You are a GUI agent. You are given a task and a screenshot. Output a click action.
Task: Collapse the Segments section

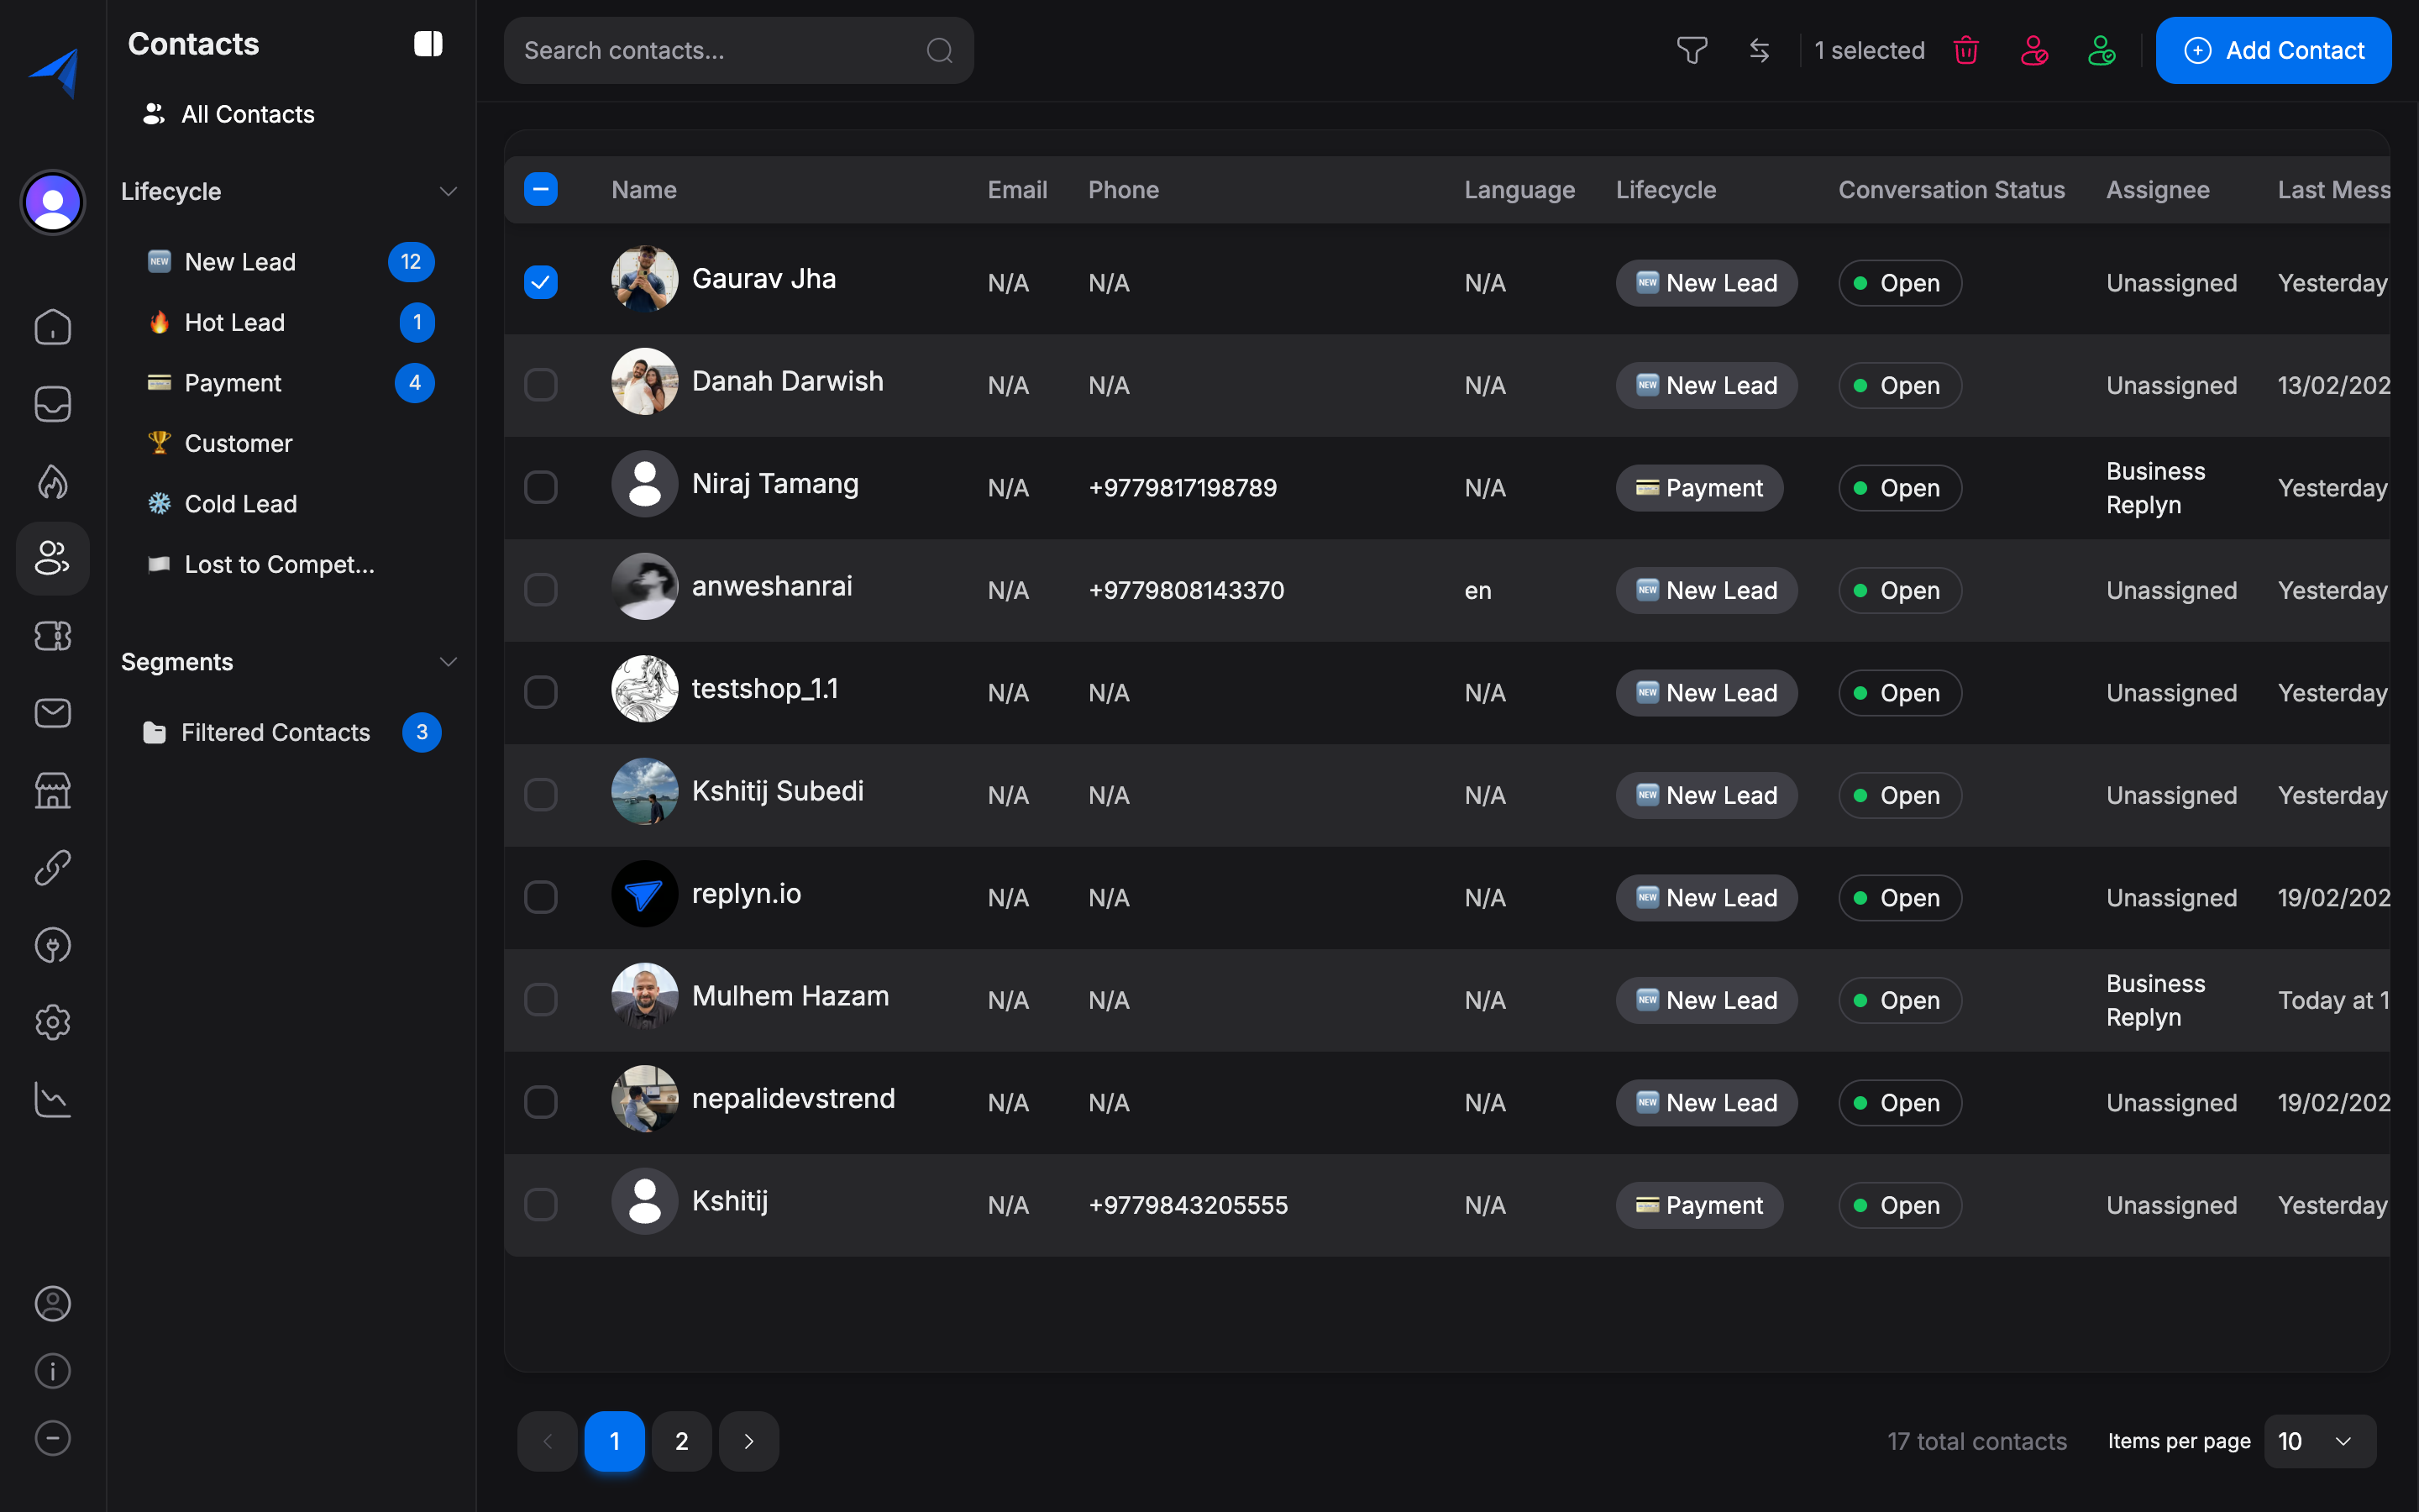click(x=448, y=662)
